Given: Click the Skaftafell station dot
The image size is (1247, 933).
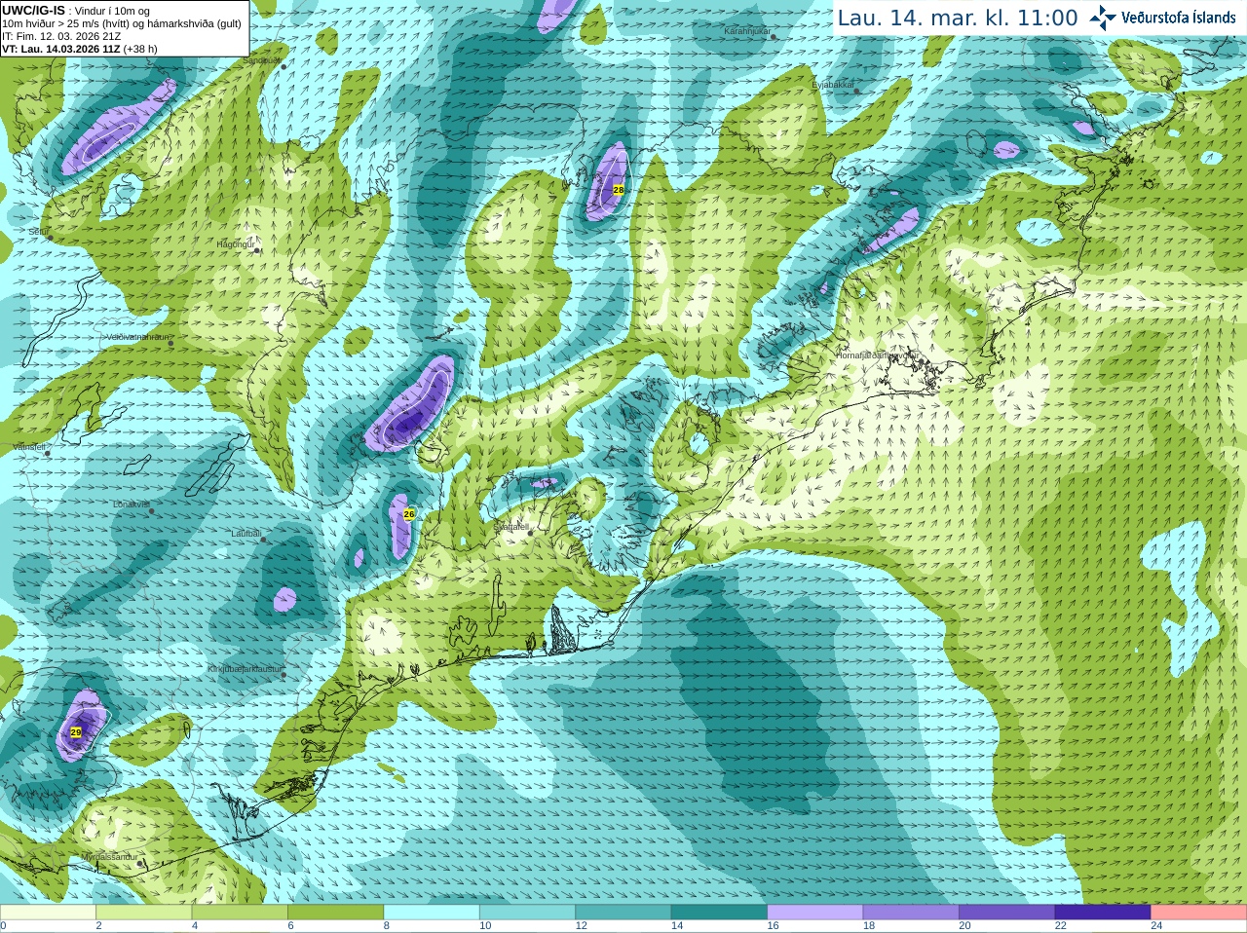Looking at the screenshot, I should click(530, 533).
